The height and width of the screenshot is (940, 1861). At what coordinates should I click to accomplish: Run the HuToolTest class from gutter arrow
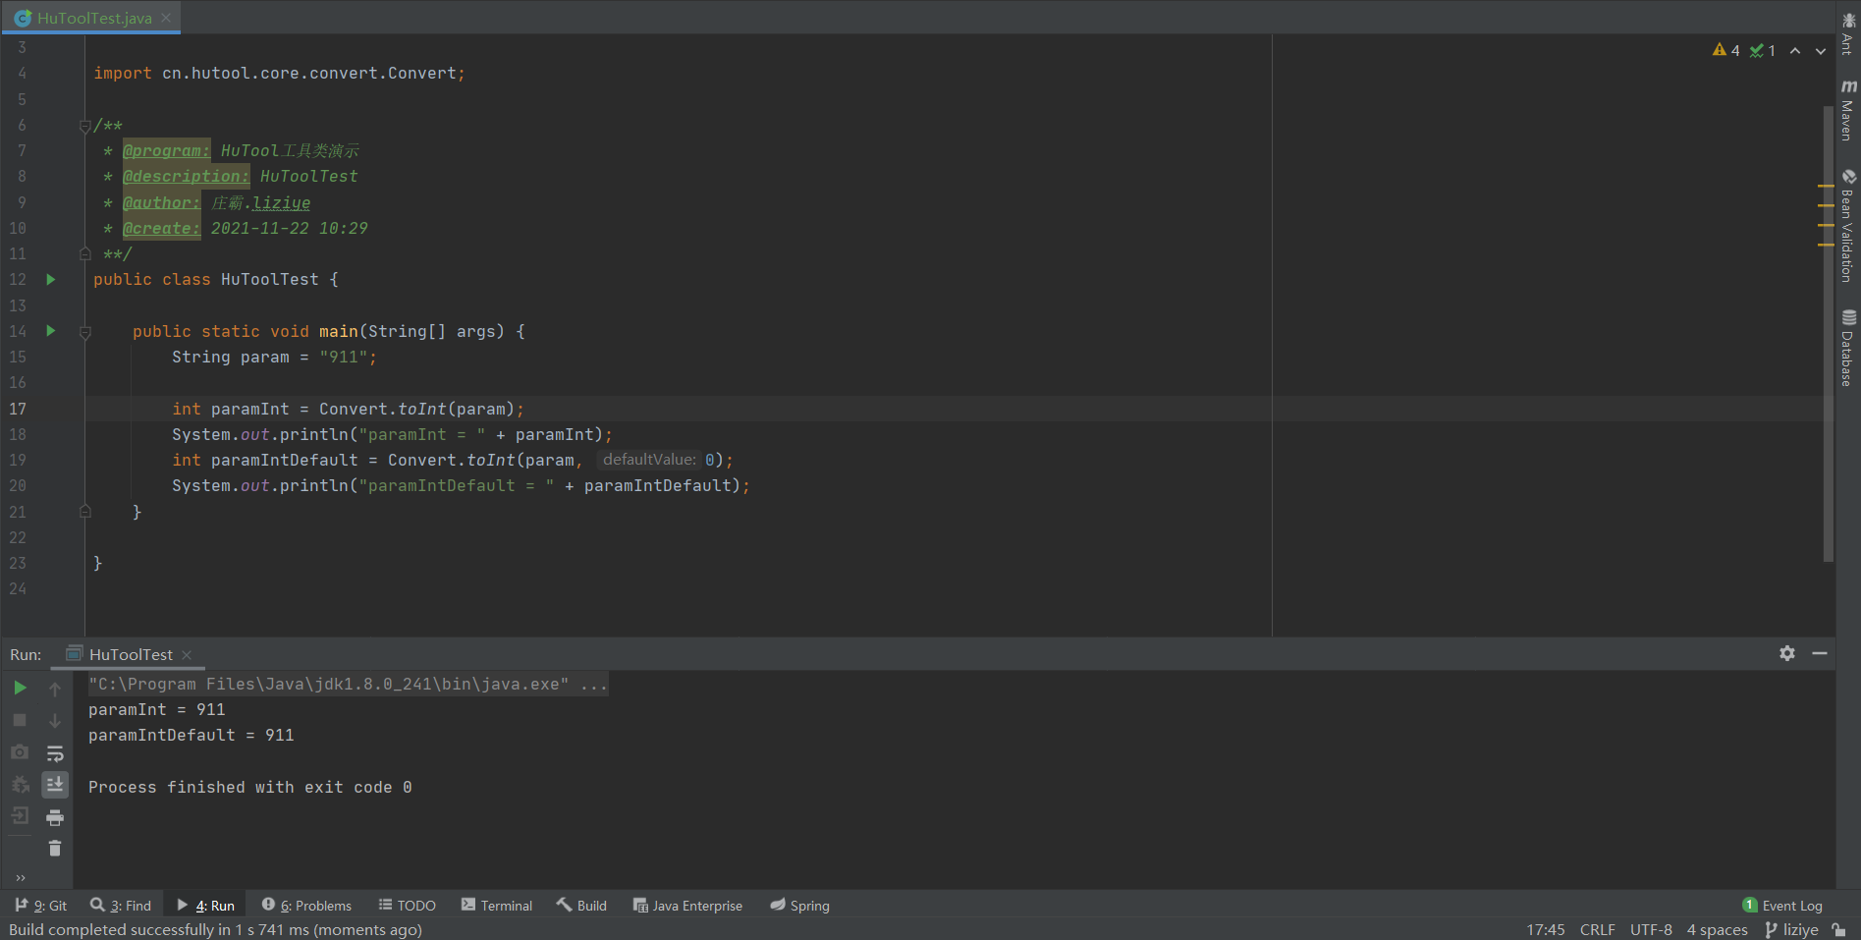51,280
